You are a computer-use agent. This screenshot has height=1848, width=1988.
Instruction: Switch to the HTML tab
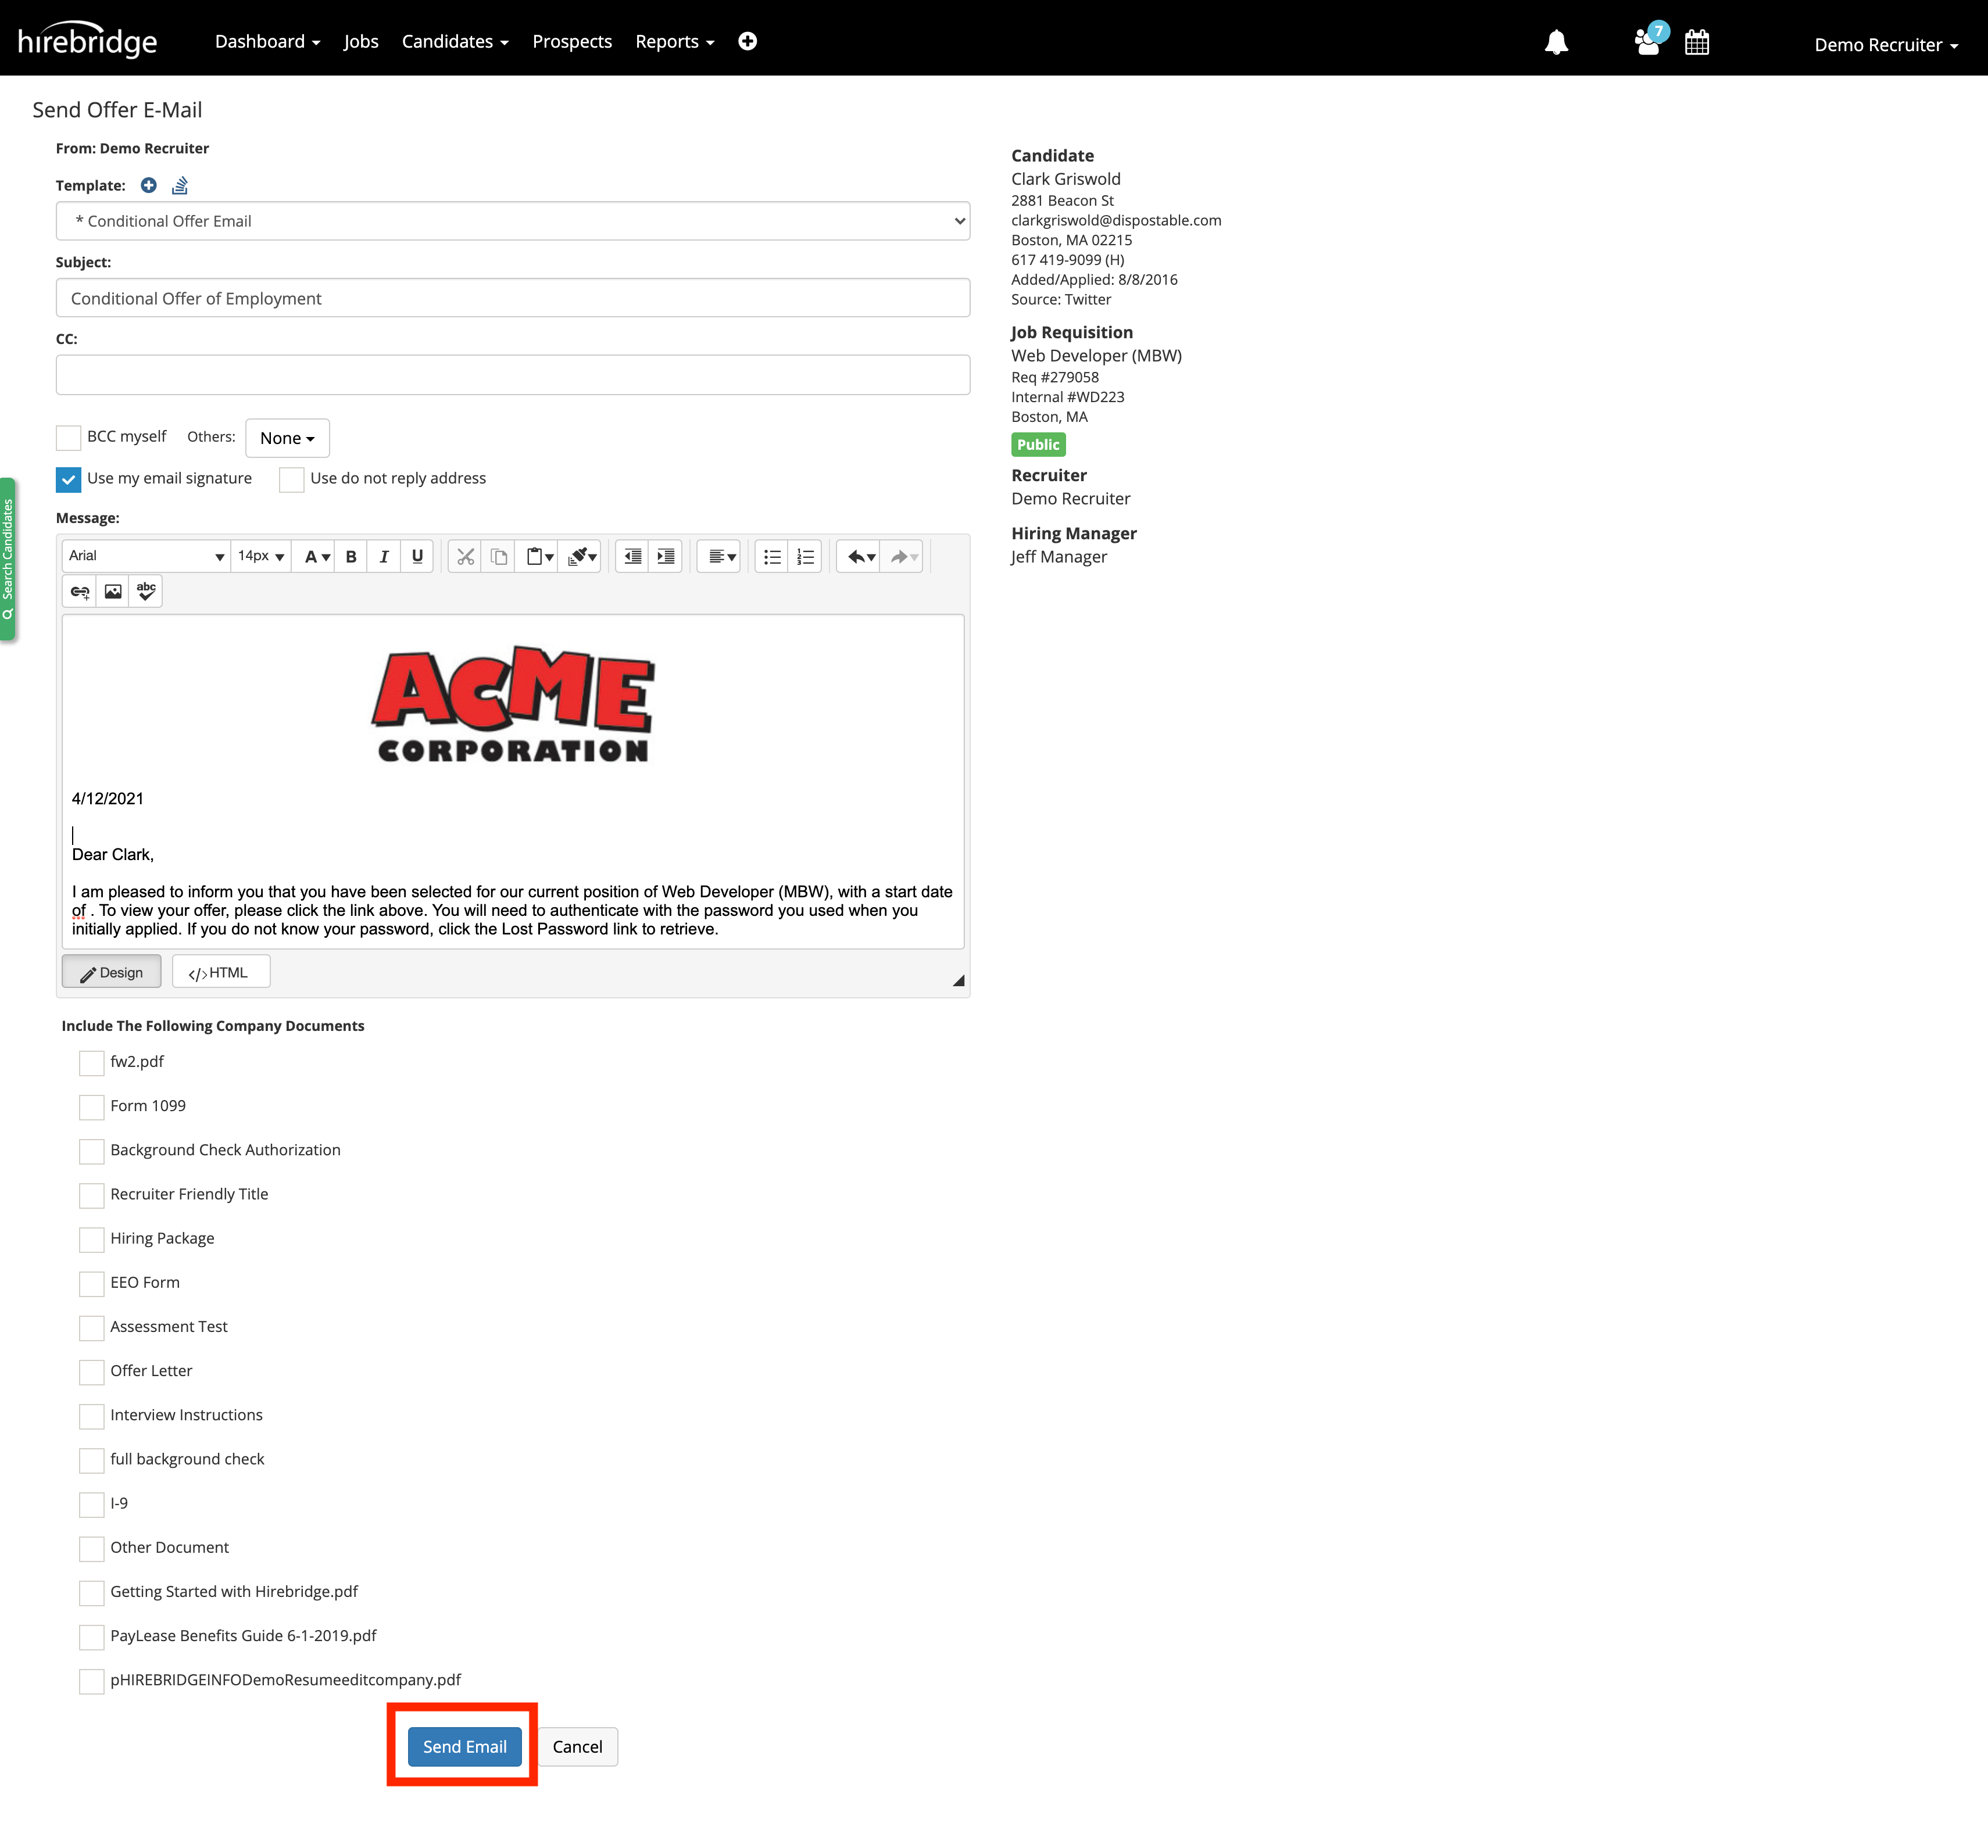(x=220, y=971)
